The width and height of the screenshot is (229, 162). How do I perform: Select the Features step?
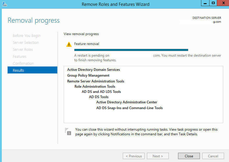[x=19, y=57]
